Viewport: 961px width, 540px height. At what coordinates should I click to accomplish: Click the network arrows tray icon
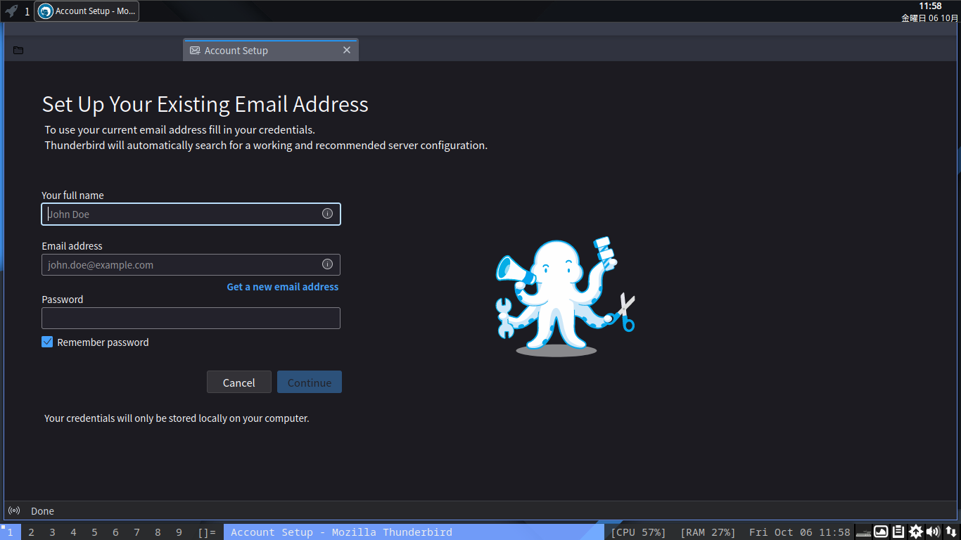[950, 532]
